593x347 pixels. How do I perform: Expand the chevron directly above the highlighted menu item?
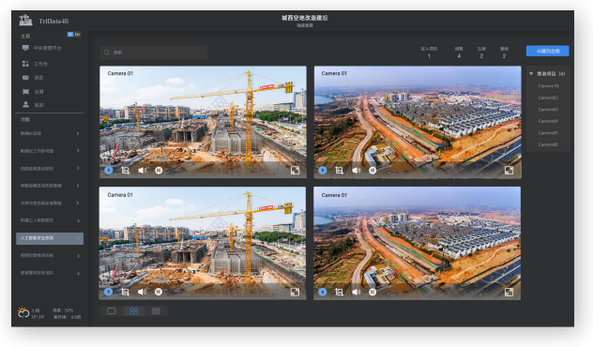[x=78, y=220]
